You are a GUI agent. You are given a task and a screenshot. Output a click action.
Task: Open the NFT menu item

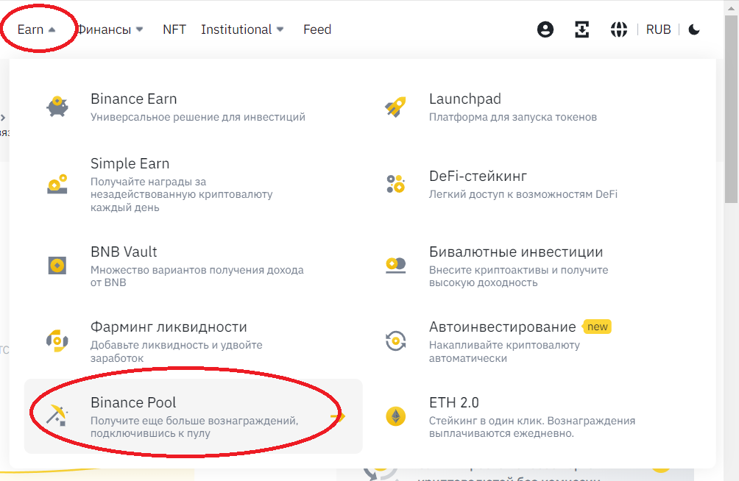click(174, 29)
